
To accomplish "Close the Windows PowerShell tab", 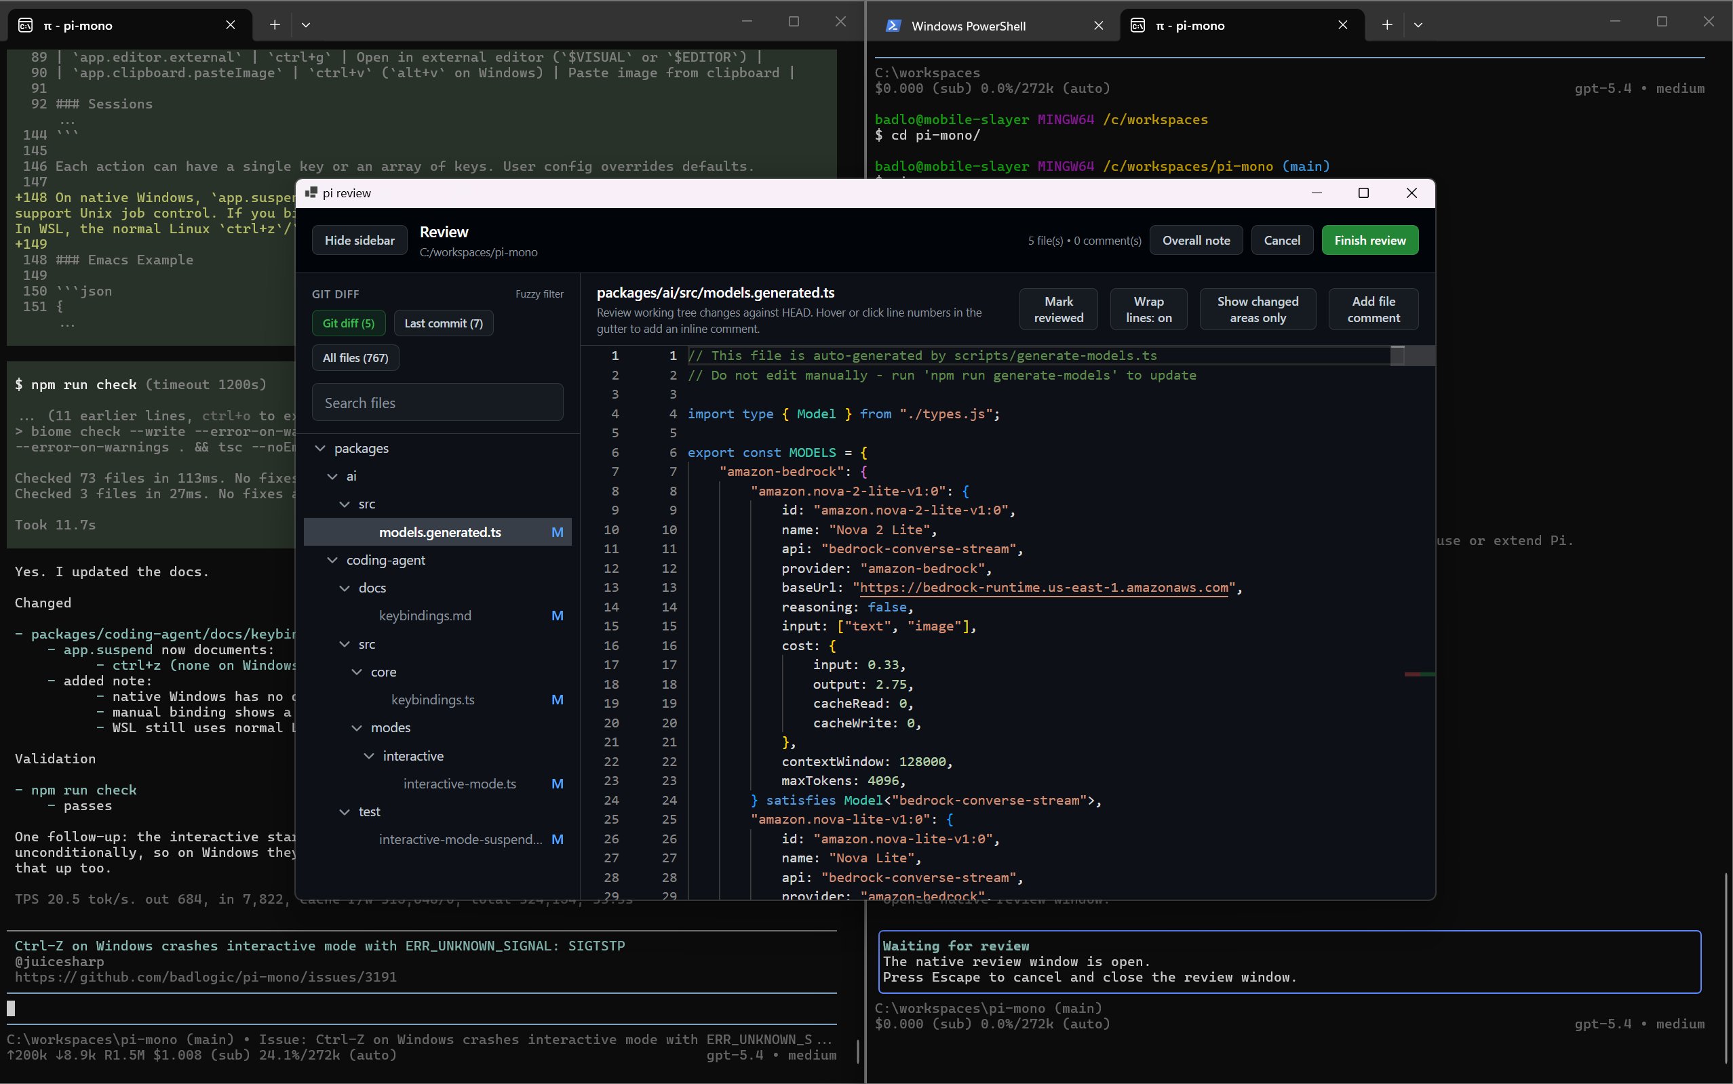I will [x=1098, y=26].
